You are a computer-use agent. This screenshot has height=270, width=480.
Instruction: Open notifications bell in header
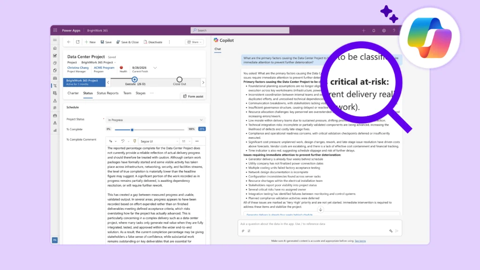coord(374,30)
